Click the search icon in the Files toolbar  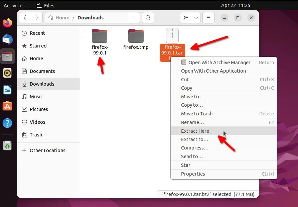(x=148, y=18)
